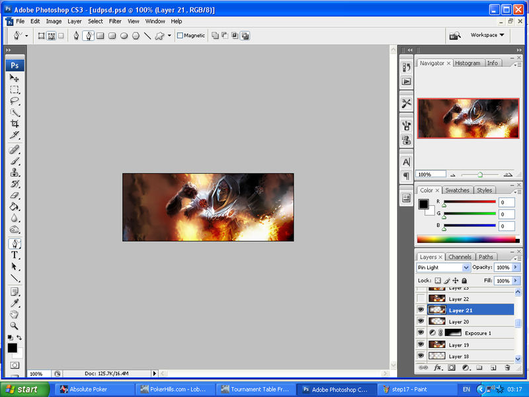Open the Select menu

[95, 21]
